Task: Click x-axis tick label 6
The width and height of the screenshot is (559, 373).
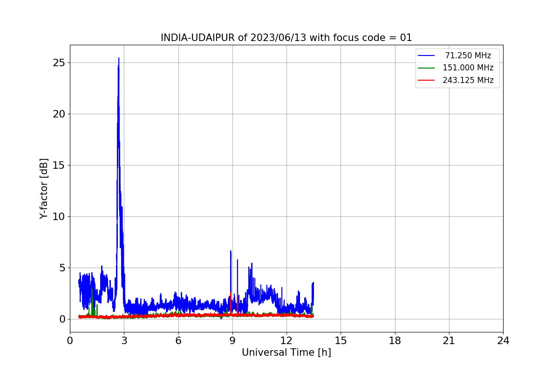Action: 178,341
